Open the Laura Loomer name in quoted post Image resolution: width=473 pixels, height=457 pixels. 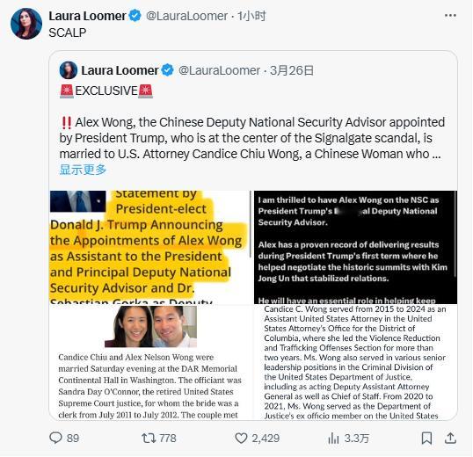[120, 70]
